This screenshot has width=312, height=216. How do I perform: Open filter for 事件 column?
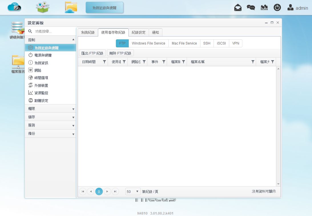(x=164, y=62)
